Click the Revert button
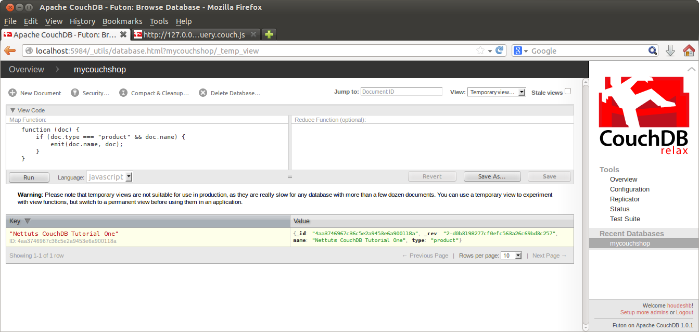 pyautogui.click(x=432, y=176)
